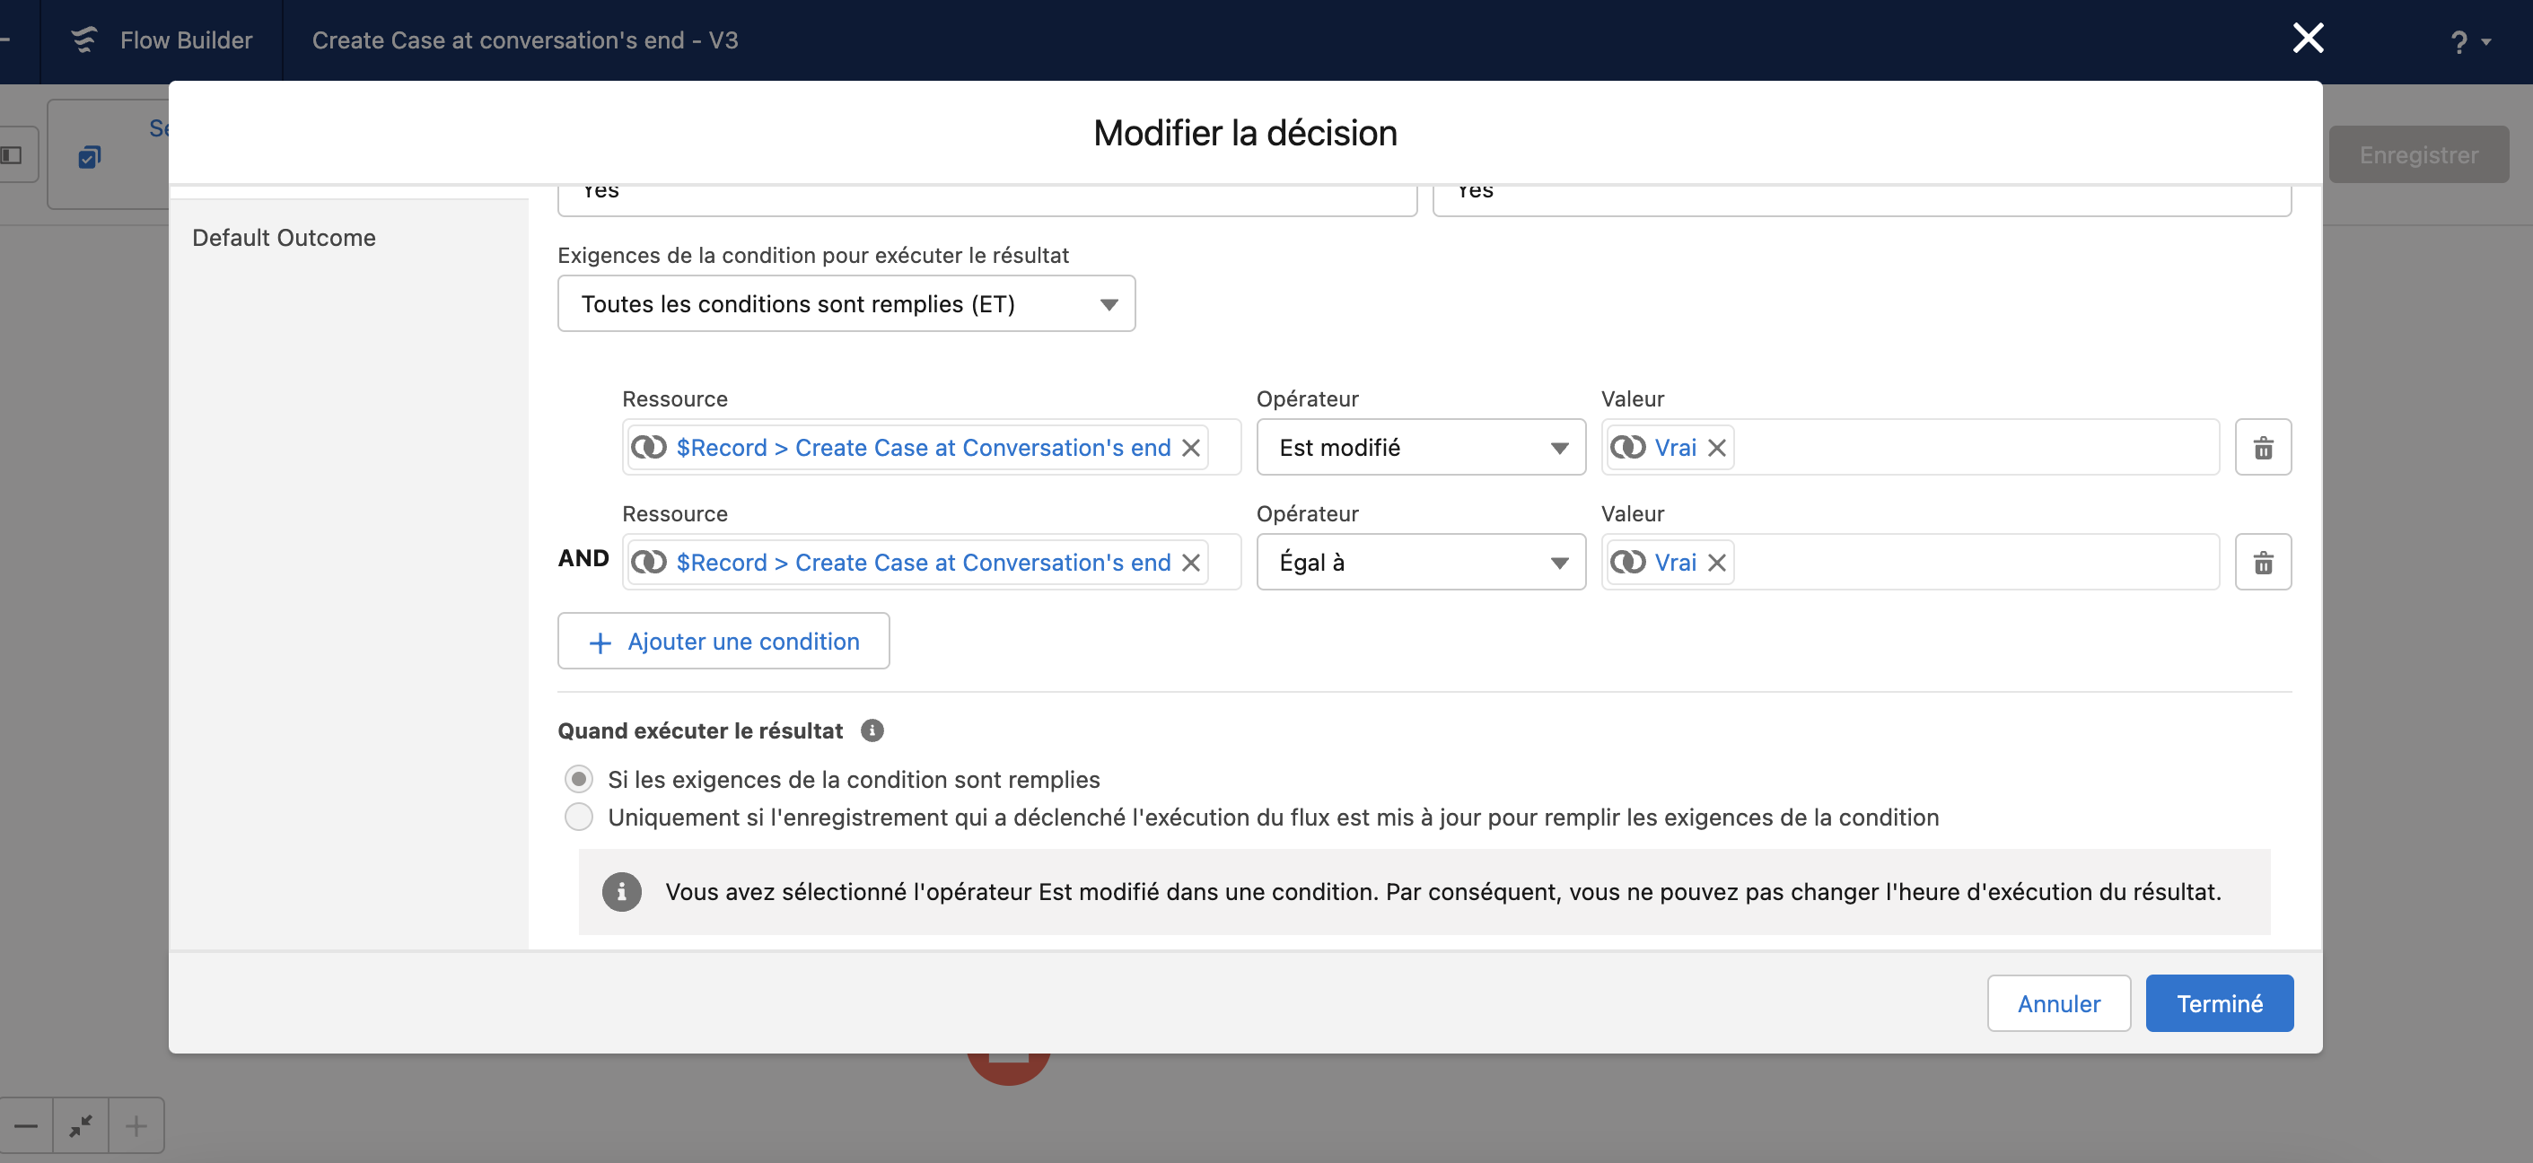
Task: Click the first $Record resource pill text
Action: coord(923,447)
